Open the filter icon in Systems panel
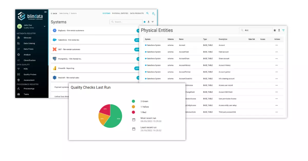Viewport: 308px width, 161px height. pyautogui.click(x=153, y=22)
